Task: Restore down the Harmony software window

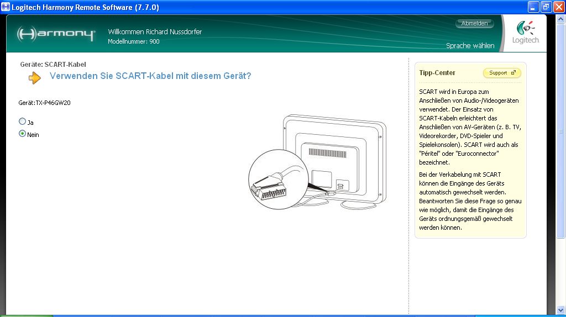Action: 546,7
